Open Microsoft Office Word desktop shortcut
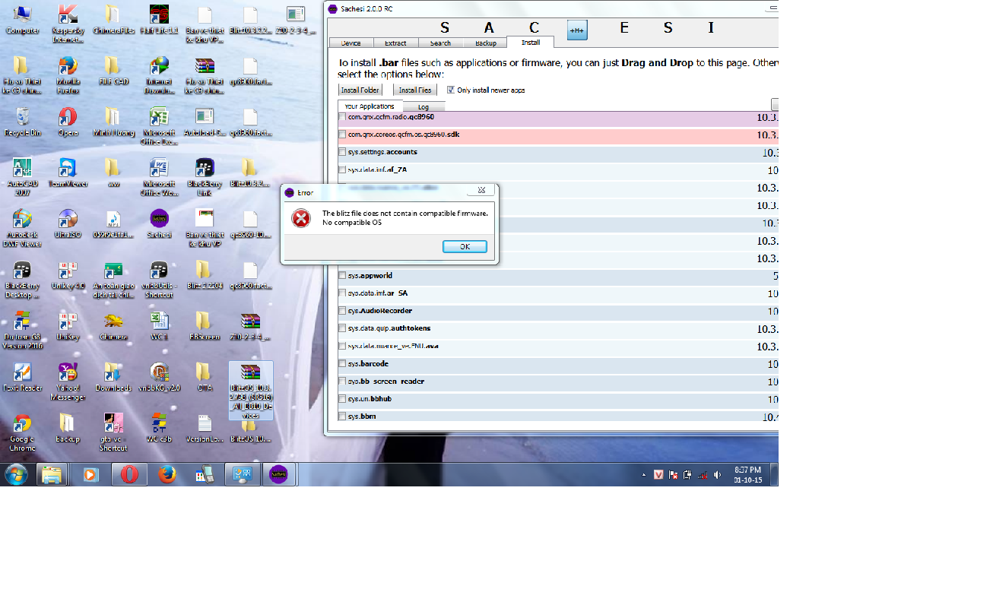993x608 pixels. click(x=158, y=176)
